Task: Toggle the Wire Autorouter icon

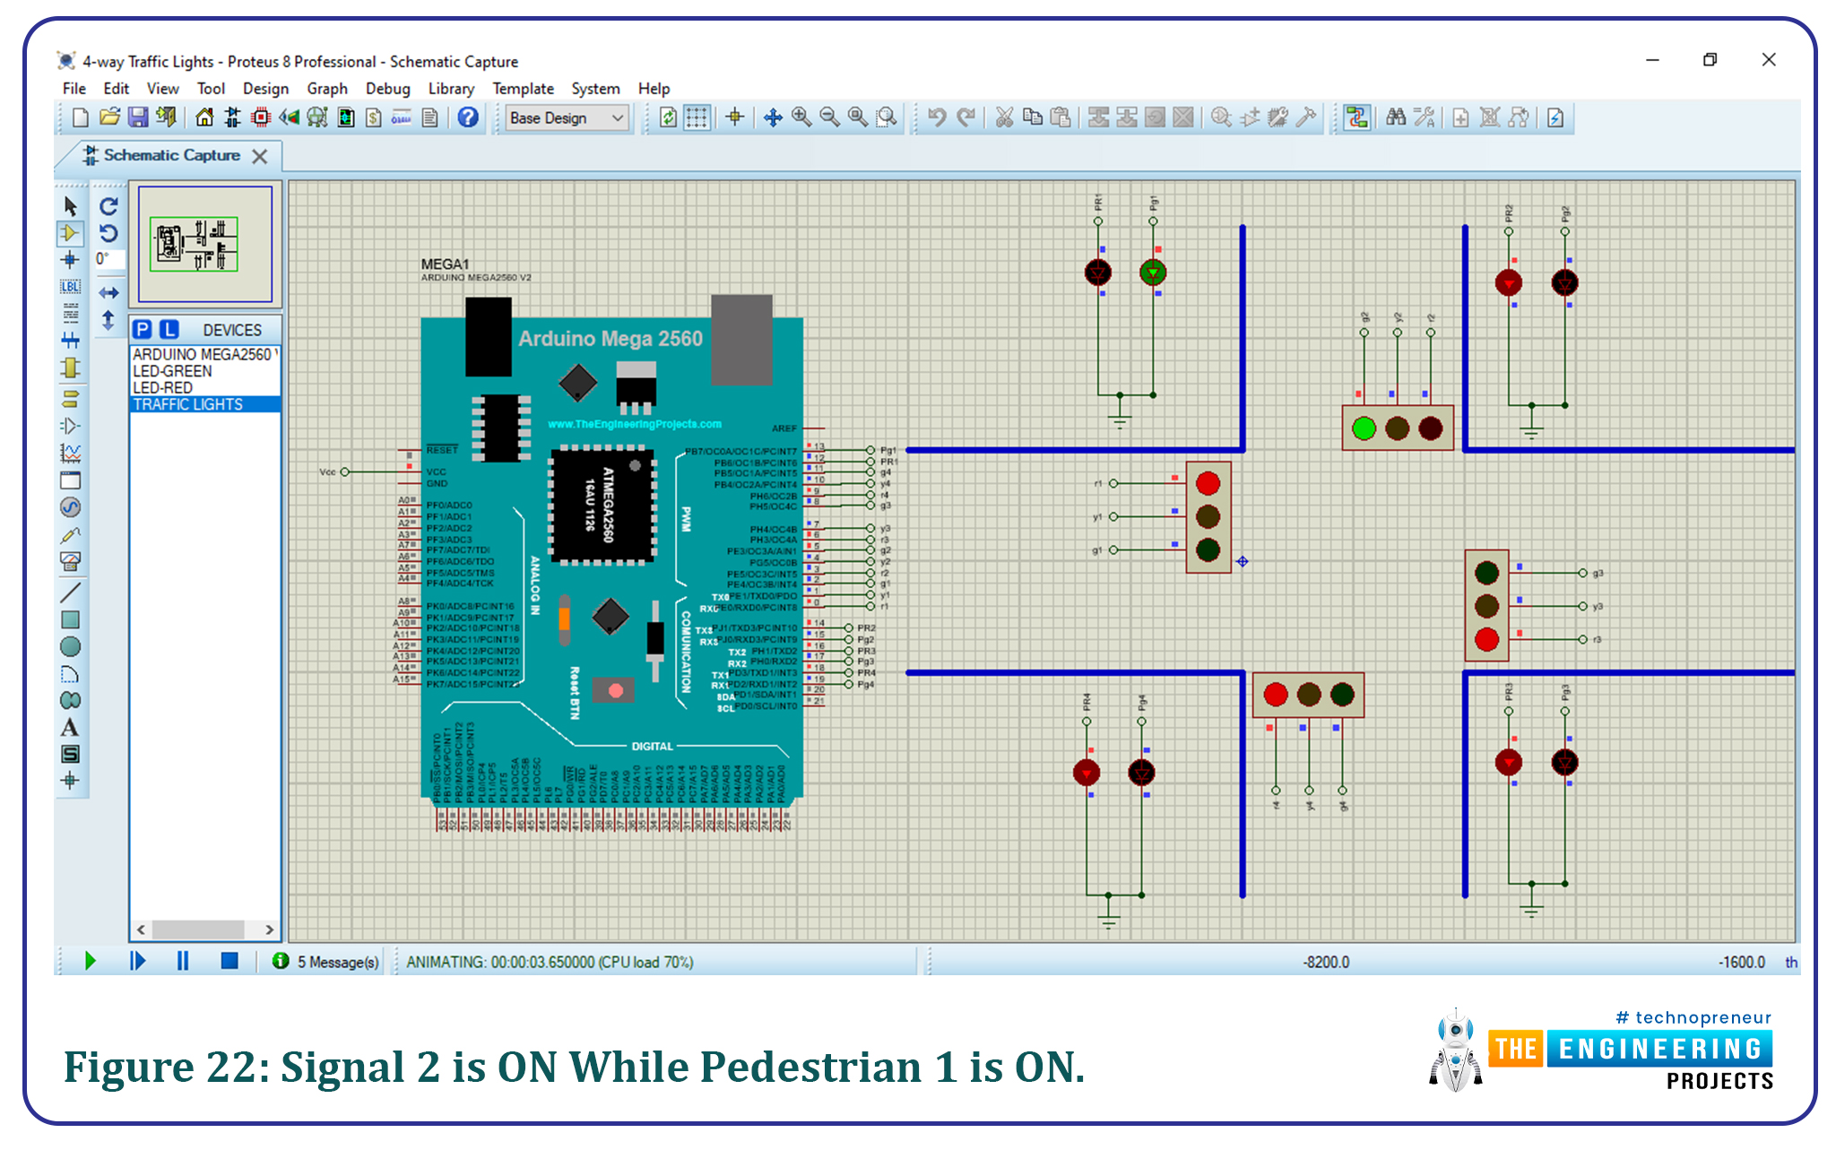Action: (x=1357, y=117)
